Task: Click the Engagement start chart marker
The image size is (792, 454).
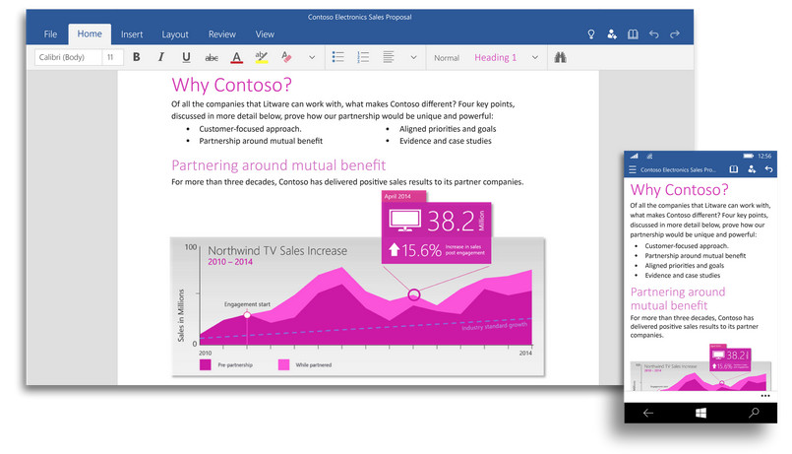Action: [x=247, y=315]
